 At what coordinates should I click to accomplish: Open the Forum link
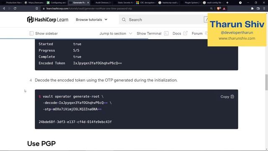pos(197,34)
